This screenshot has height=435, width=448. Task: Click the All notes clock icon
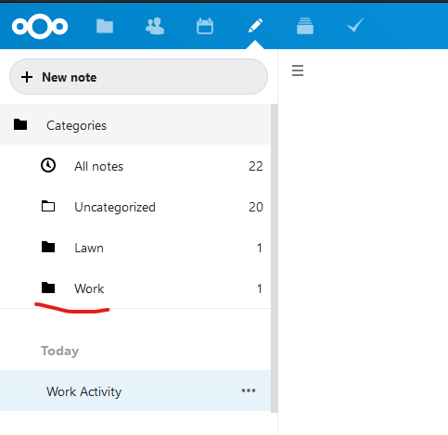(x=48, y=165)
